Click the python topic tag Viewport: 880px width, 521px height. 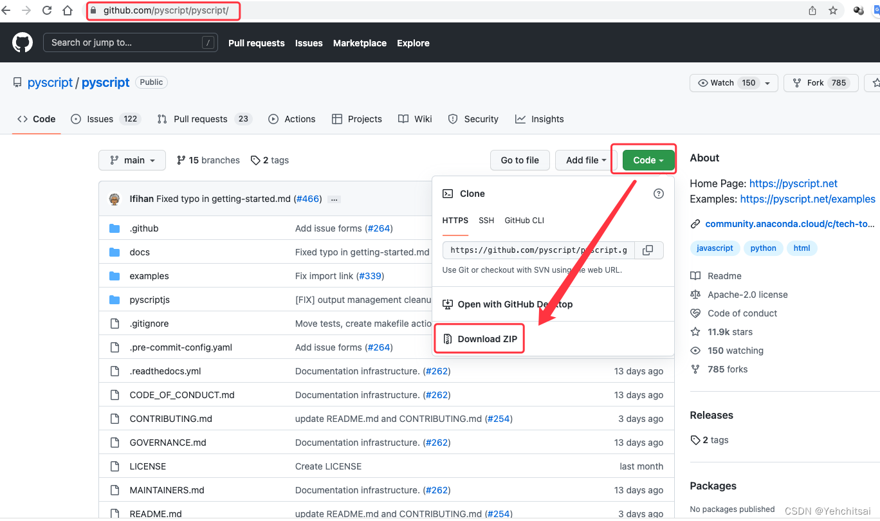point(763,248)
